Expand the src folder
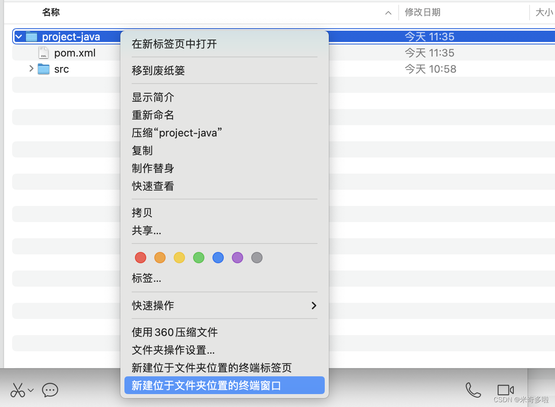 click(31, 69)
